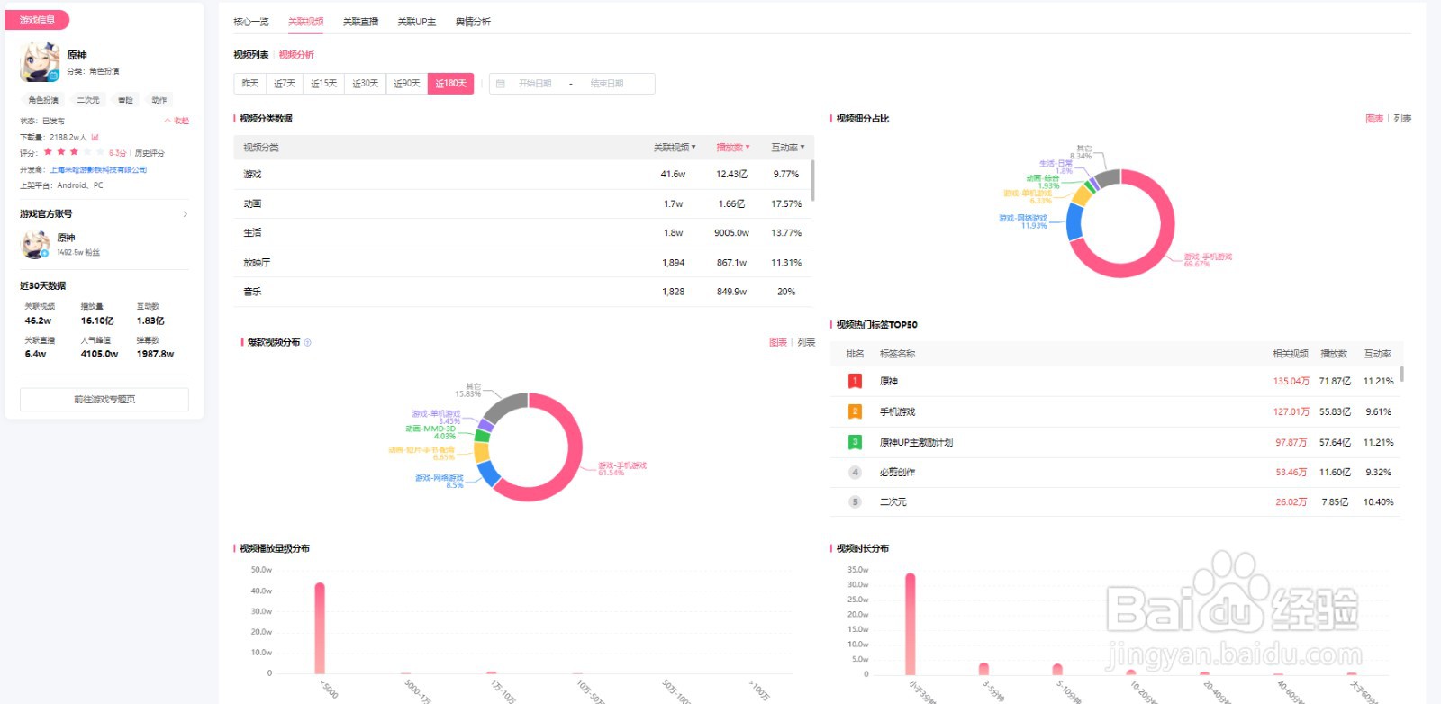Click the rank 1 badge for 原神 tag
This screenshot has height=704, width=1441.
855,381
